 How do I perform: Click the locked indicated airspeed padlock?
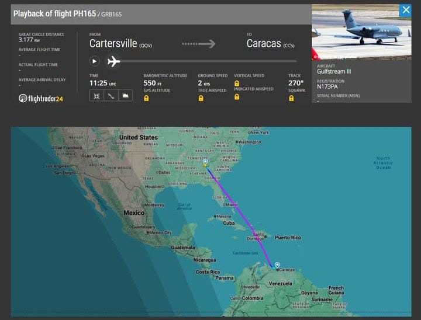(x=237, y=97)
